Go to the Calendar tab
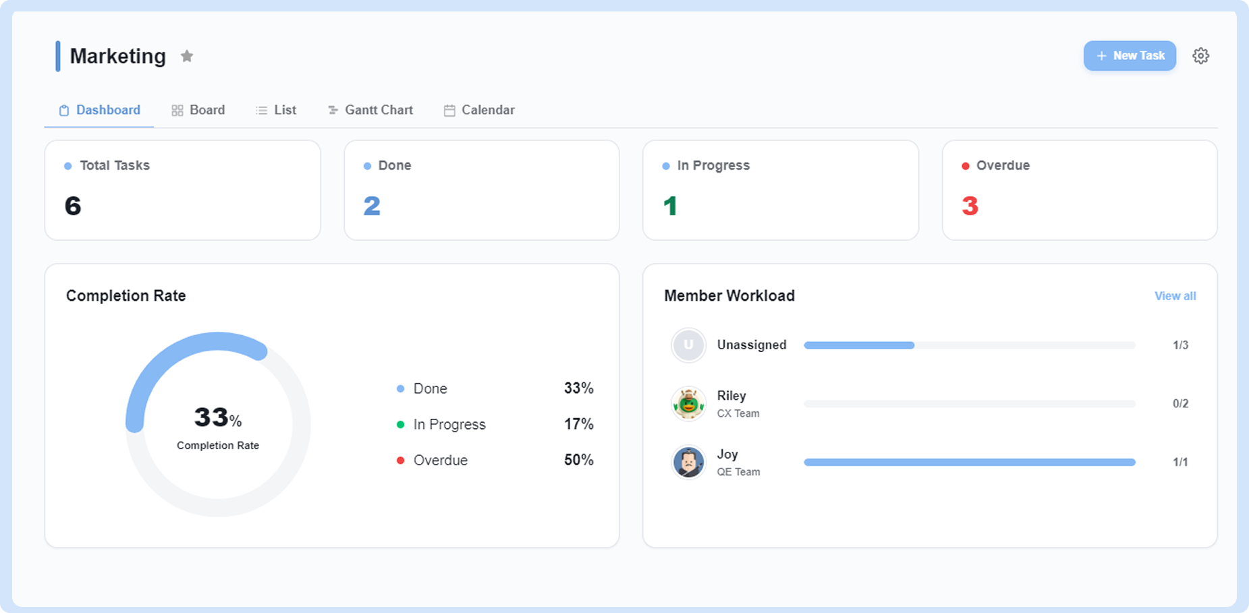The width and height of the screenshot is (1249, 613). [479, 110]
